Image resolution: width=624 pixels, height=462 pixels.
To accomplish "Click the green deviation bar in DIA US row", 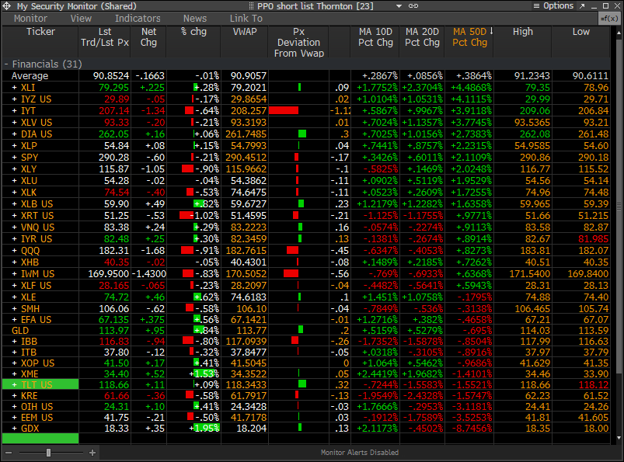I will [x=302, y=134].
